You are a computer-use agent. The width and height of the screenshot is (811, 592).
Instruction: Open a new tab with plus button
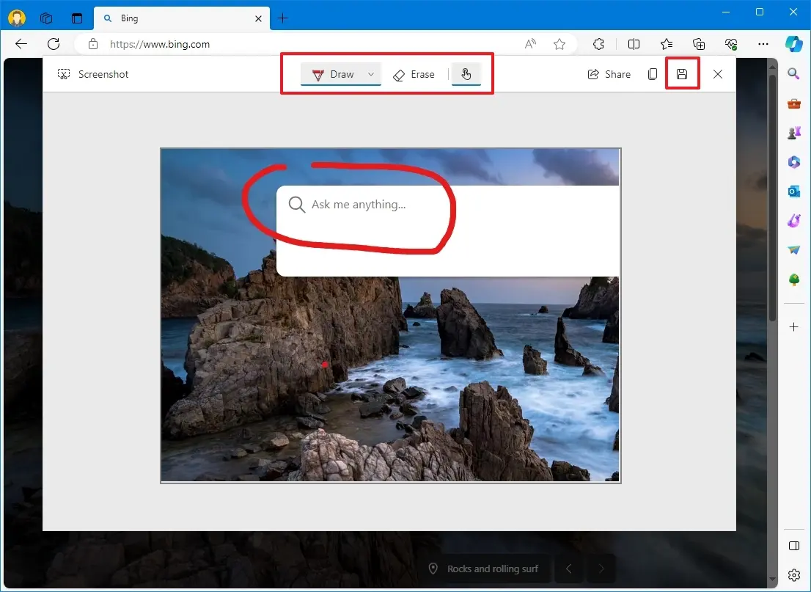point(282,18)
